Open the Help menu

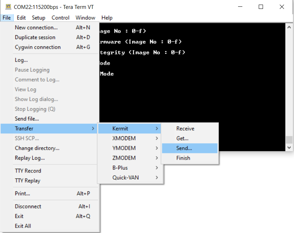point(107,18)
